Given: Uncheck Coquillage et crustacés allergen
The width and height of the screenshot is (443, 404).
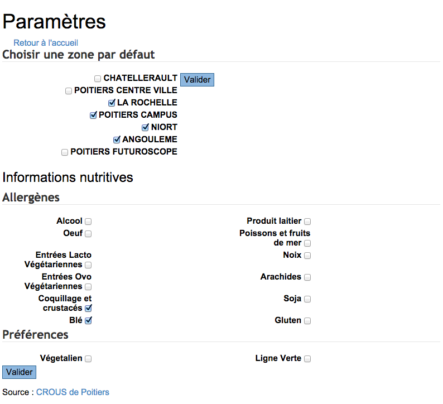Looking at the screenshot, I should (88, 309).
